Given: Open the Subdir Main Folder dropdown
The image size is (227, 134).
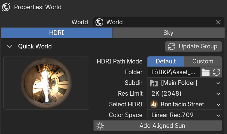Looking at the screenshot, I should pos(185,83).
